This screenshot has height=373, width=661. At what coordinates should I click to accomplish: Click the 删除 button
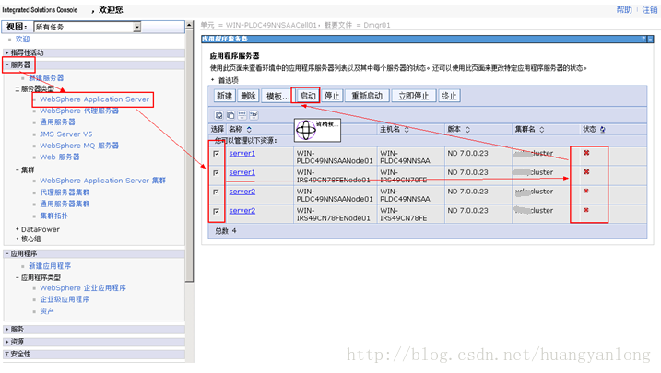[x=248, y=96]
